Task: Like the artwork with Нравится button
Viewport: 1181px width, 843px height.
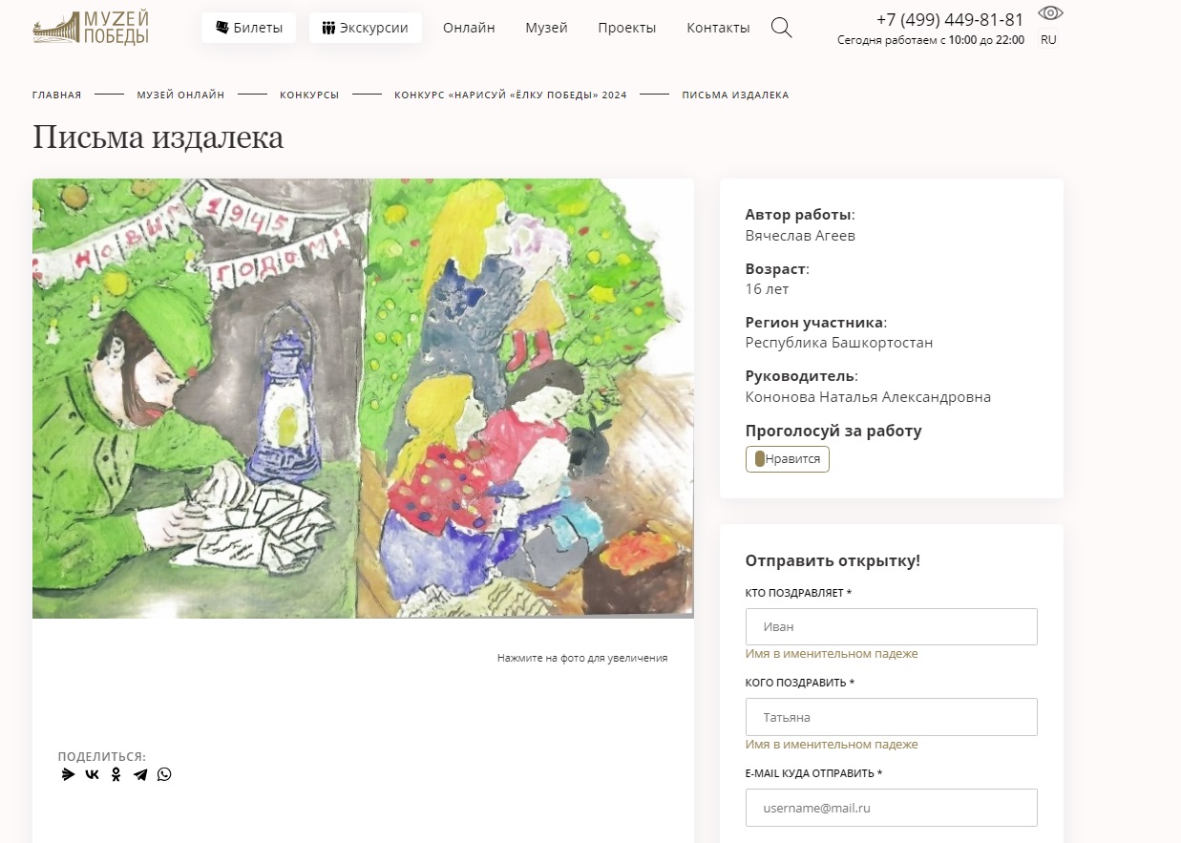Action: (788, 459)
